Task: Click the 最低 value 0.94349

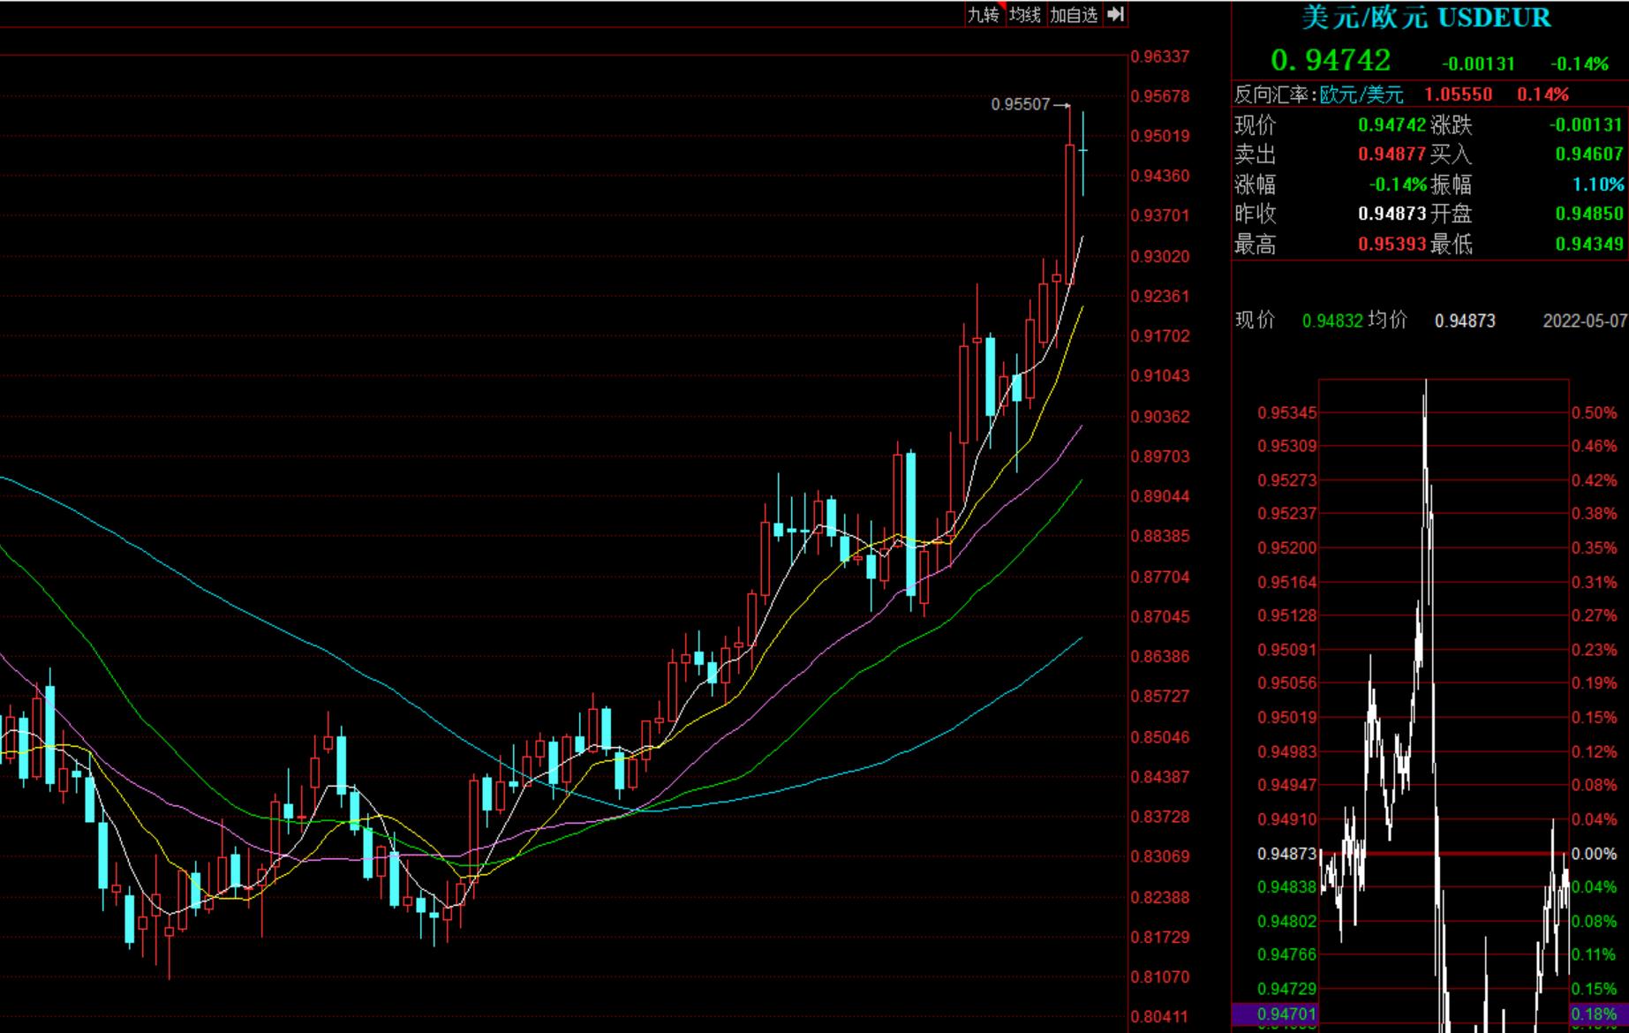Action: [x=1589, y=244]
